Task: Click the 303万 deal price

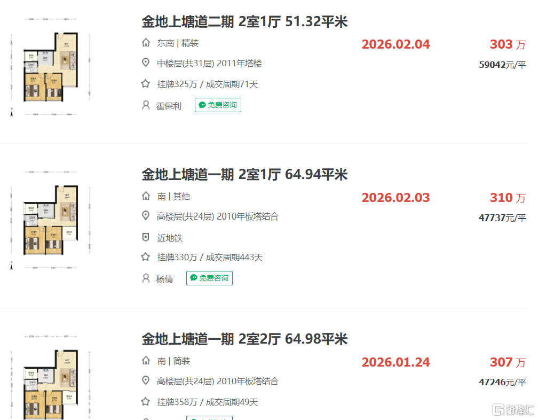Action: (x=508, y=44)
